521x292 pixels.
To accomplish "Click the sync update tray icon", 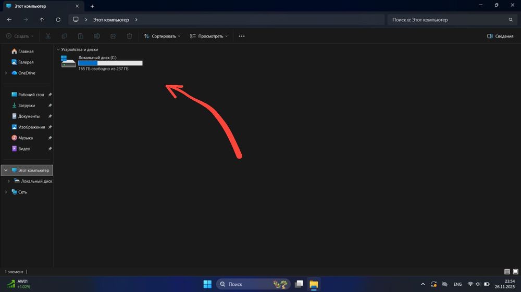I will click(433, 284).
